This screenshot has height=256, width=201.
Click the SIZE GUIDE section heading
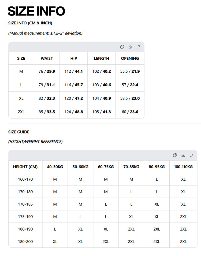pos(18,132)
